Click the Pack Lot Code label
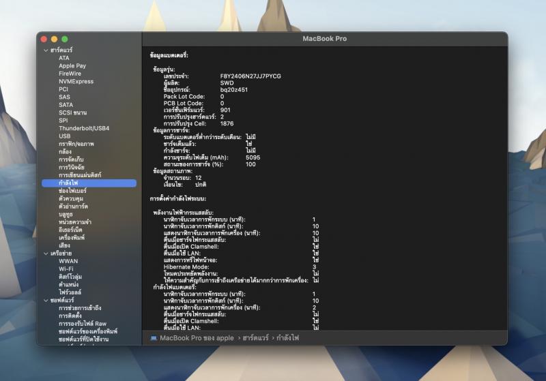The width and height of the screenshot is (546, 381). (184, 97)
